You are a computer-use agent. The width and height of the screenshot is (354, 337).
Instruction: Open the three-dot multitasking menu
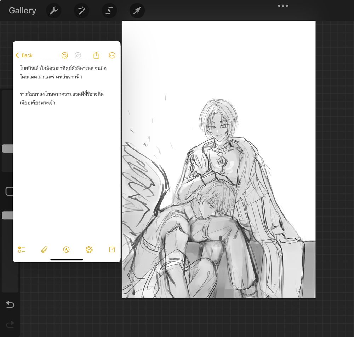[x=283, y=6]
